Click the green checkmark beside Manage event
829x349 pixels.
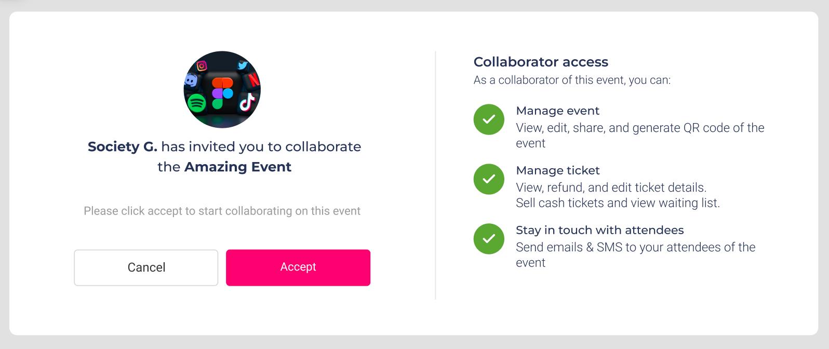(489, 119)
